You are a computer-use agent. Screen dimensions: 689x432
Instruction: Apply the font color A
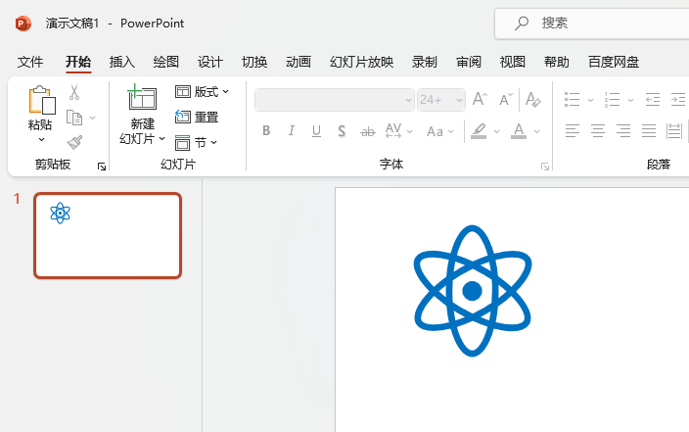click(519, 131)
